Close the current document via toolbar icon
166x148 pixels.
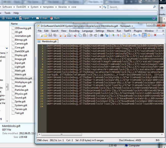tap(60, 35)
